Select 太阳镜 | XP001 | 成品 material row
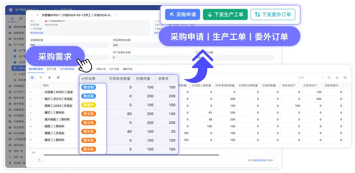This screenshot has width=355, height=173. pos(58,92)
